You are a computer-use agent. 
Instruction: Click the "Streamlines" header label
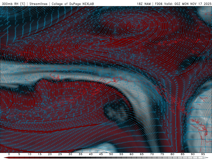[x=38, y=4]
